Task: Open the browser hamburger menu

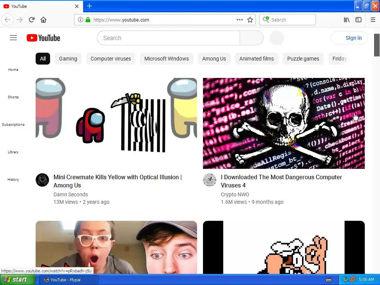Action: [373, 20]
